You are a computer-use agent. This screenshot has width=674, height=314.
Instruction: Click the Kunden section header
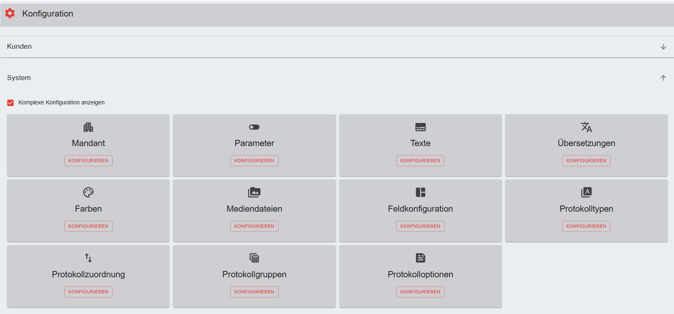point(19,46)
